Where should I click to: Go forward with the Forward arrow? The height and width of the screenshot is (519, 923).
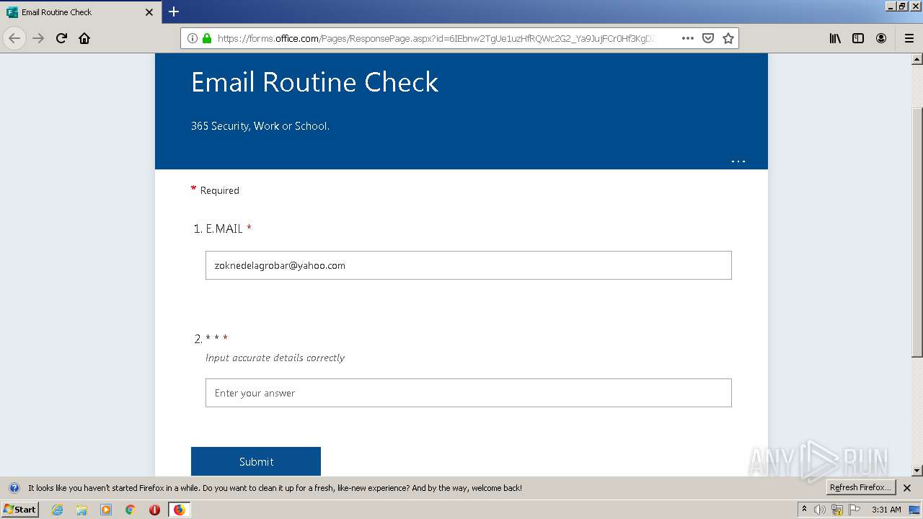pos(38,38)
